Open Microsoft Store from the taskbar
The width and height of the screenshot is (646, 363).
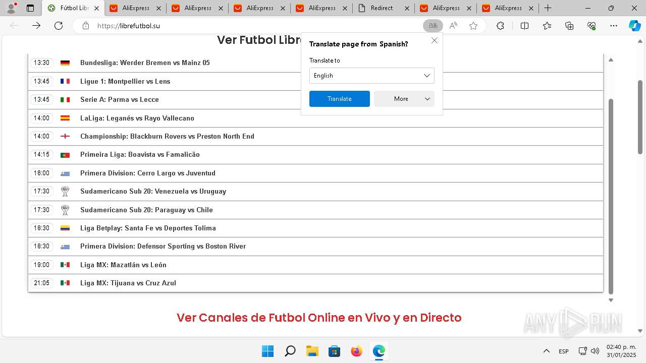coord(334,351)
